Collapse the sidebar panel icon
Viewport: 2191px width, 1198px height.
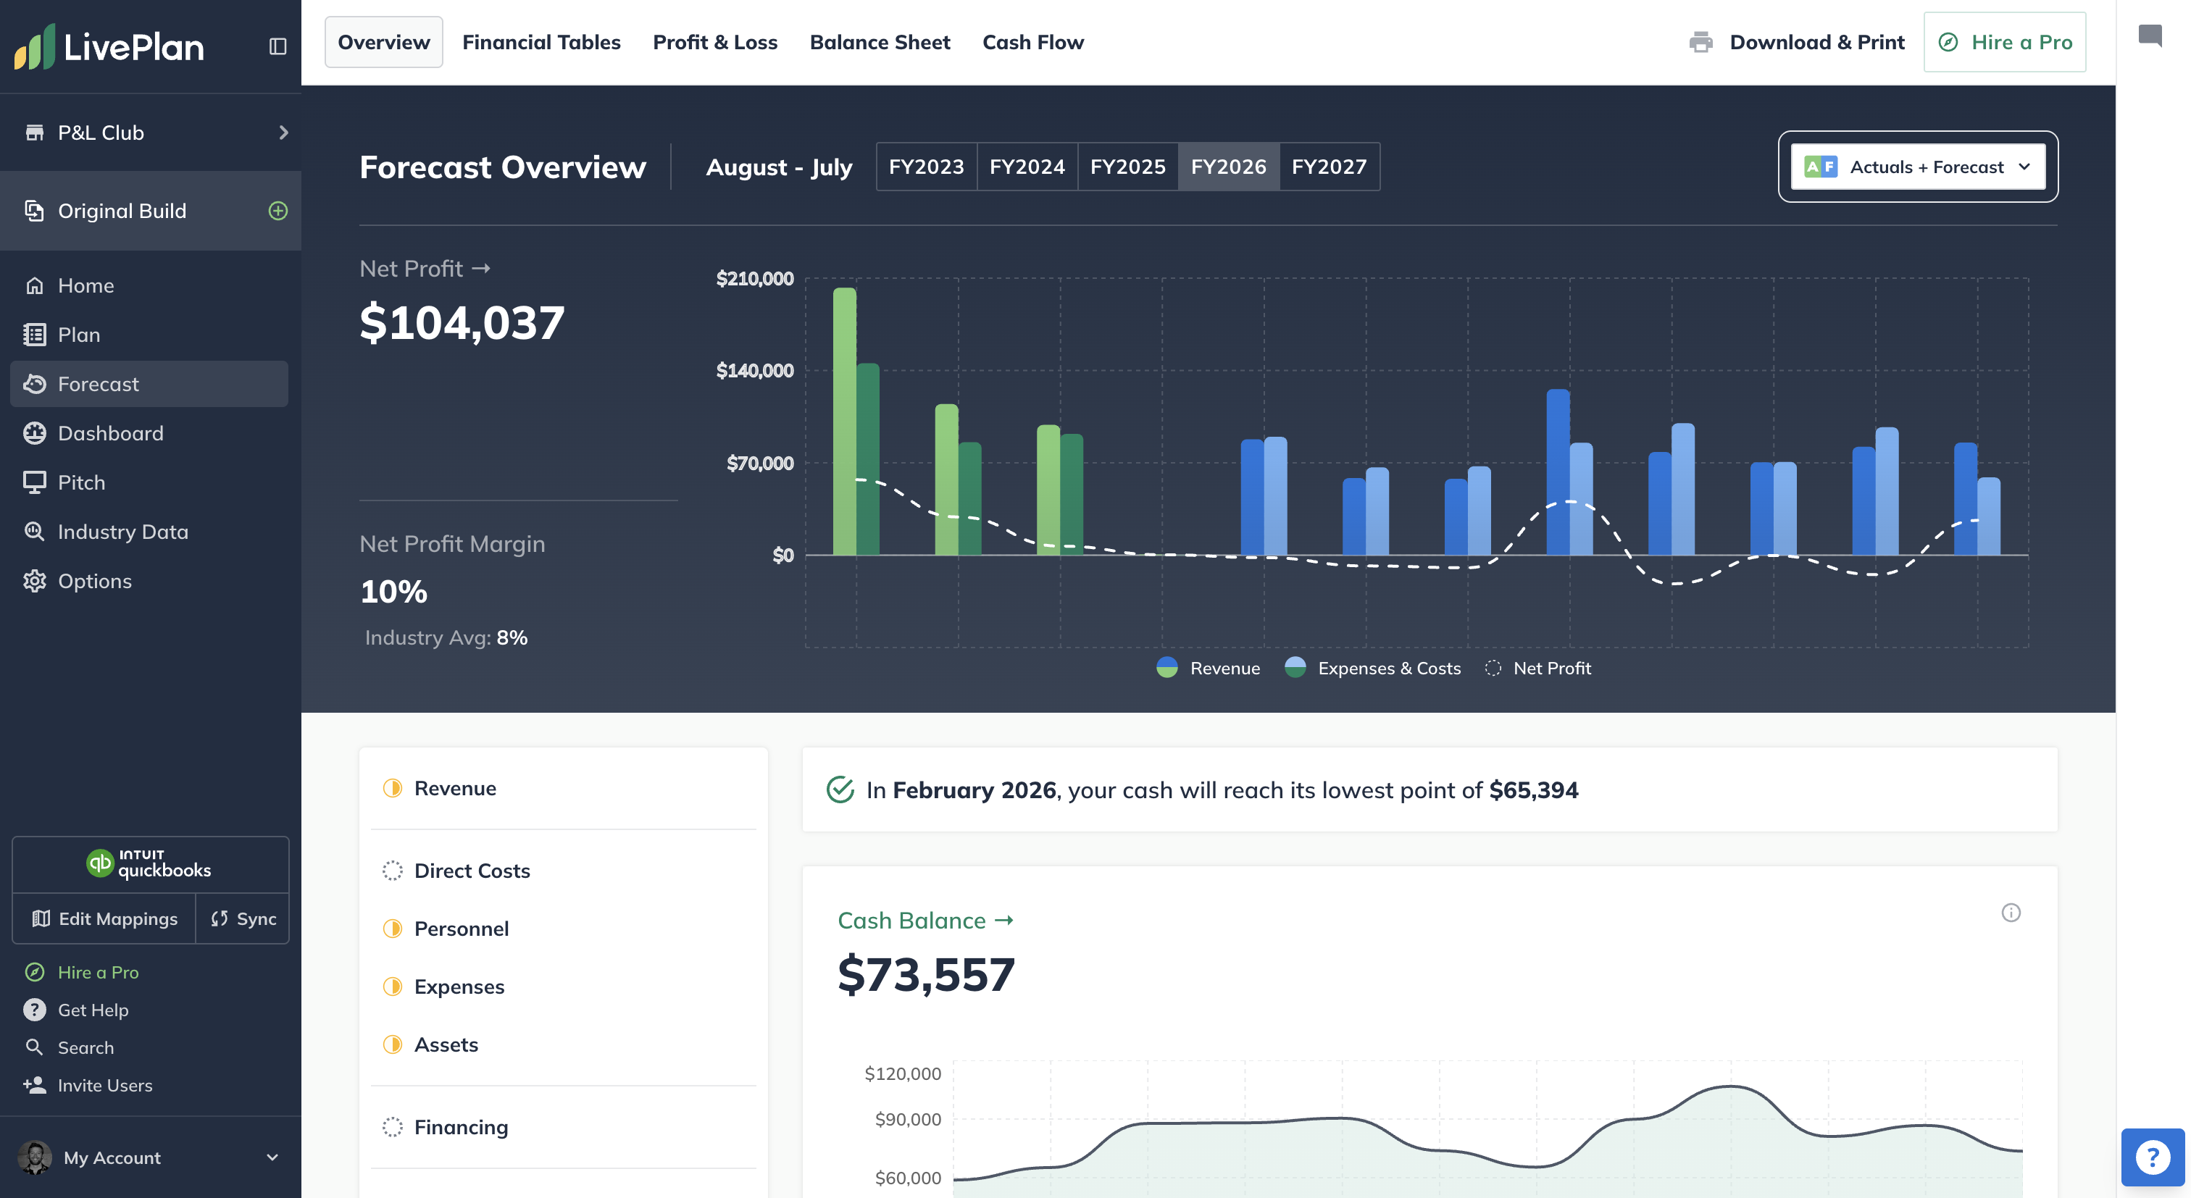pyautogui.click(x=277, y=46)
